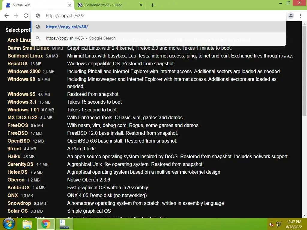Launch the Windows 2000 profile
The height and width of the screenshot is (230, 307).
point(24,71)
